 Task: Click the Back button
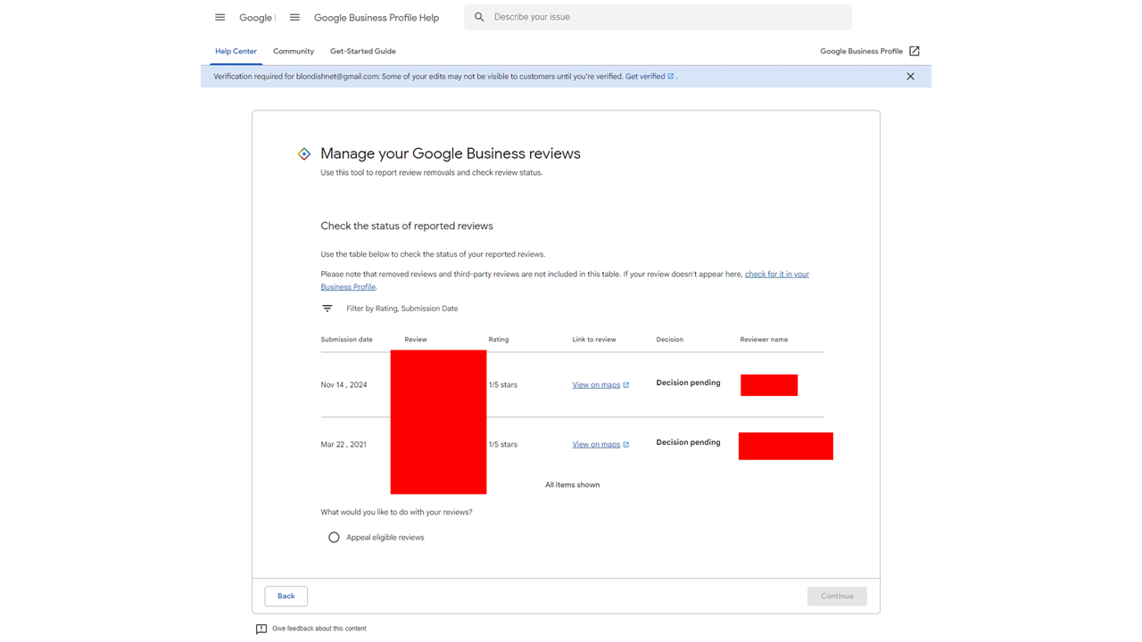[285, 596]
